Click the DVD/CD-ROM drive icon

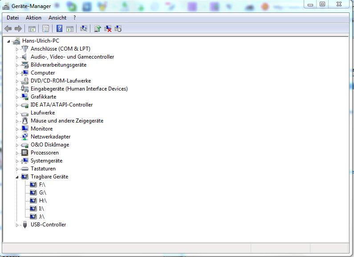coord(25,81)
